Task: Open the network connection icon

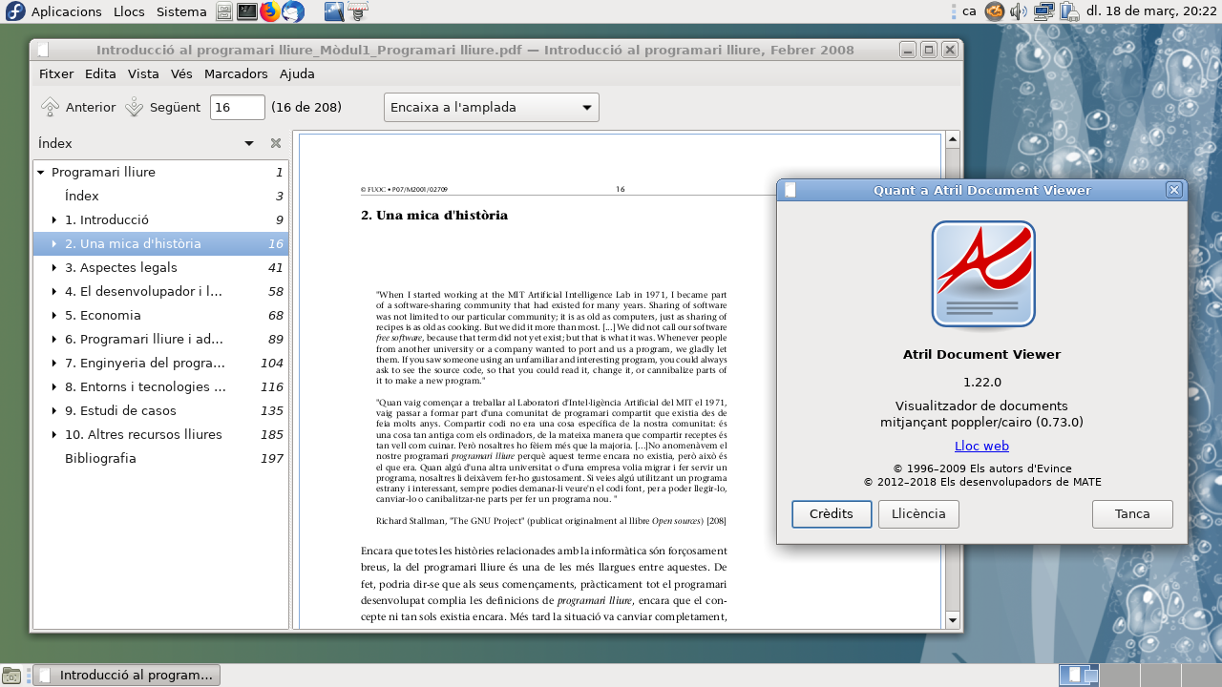Action: coord(1043,11)
